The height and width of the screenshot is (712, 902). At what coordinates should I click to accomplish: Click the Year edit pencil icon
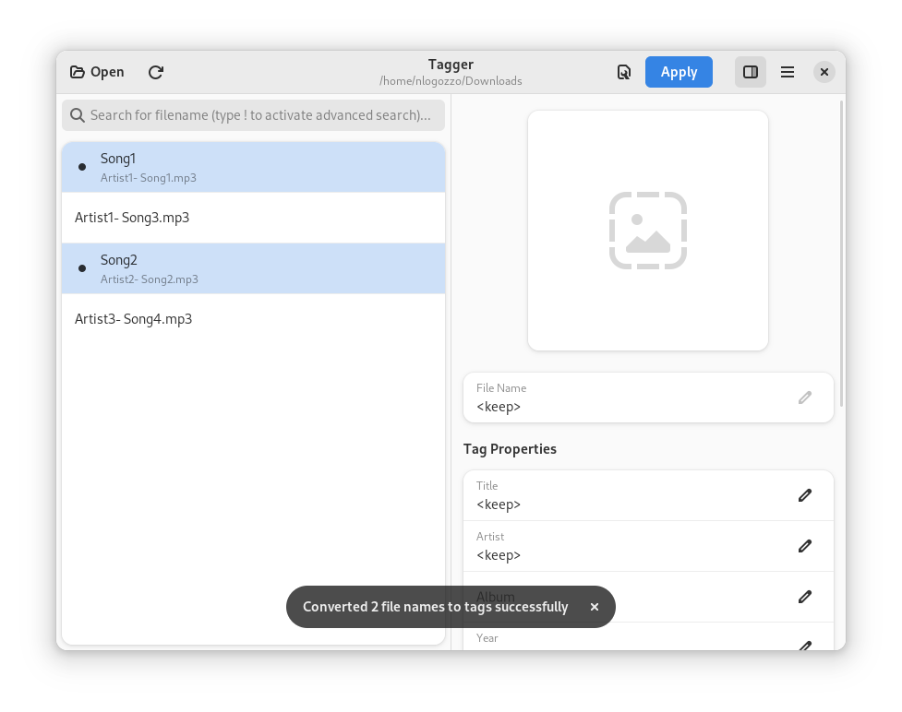[805, 646]
